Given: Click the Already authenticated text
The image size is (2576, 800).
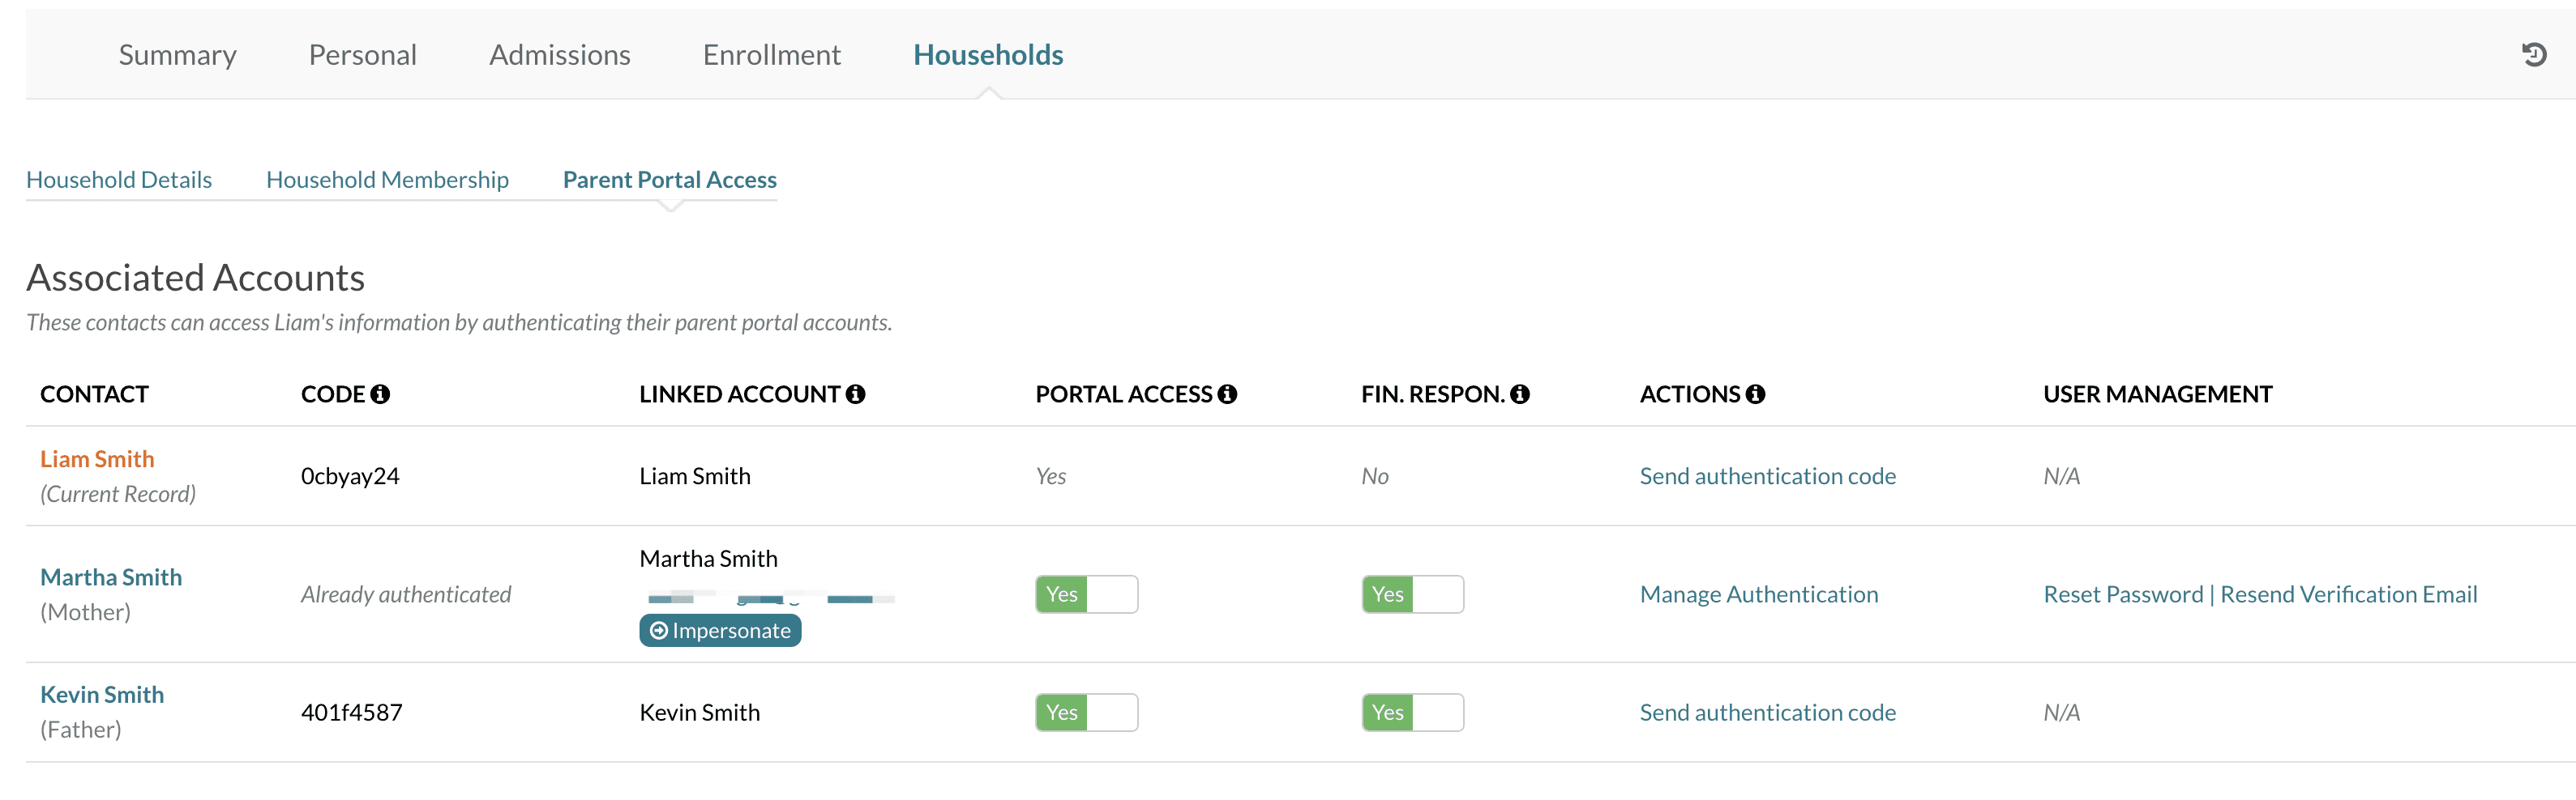Looking at the screenshot, I should [x=406, y=594].
